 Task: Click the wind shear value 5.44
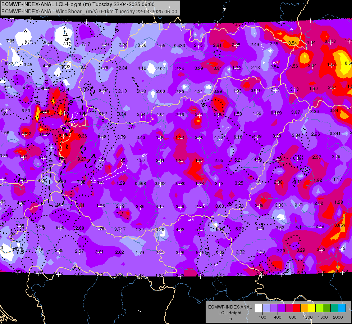tap(48, 43)
